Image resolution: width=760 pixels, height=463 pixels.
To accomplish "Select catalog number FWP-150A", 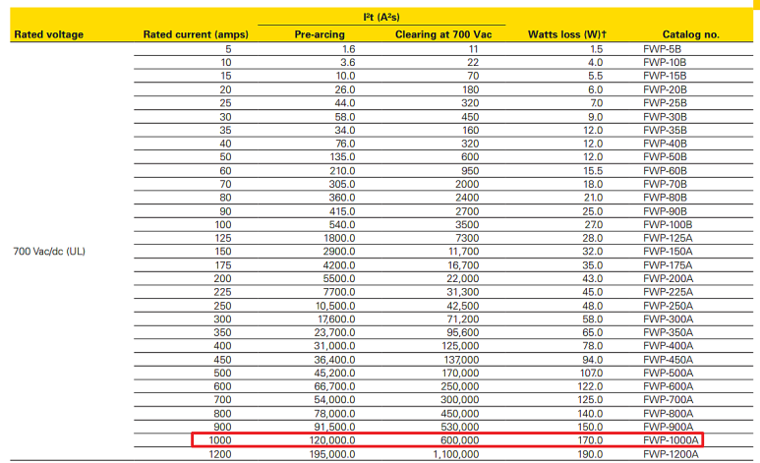I will click(668, 251).
